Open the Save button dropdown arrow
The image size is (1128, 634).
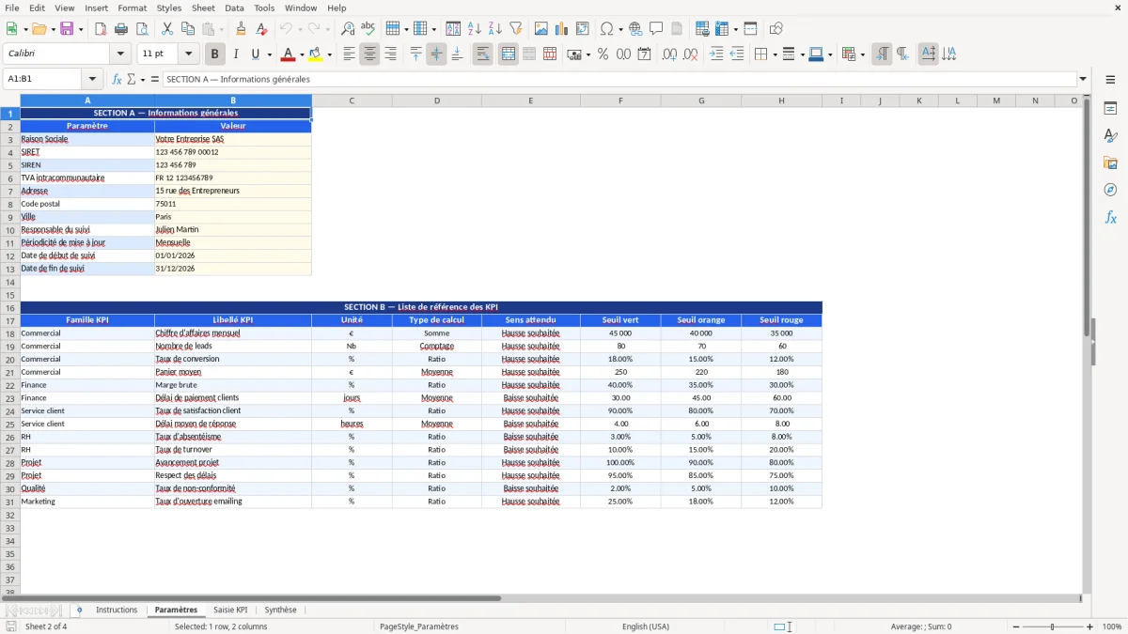81,29
